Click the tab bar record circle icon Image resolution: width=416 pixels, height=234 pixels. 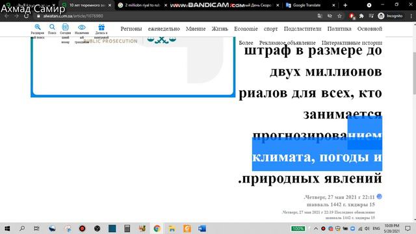coord(369,5)
